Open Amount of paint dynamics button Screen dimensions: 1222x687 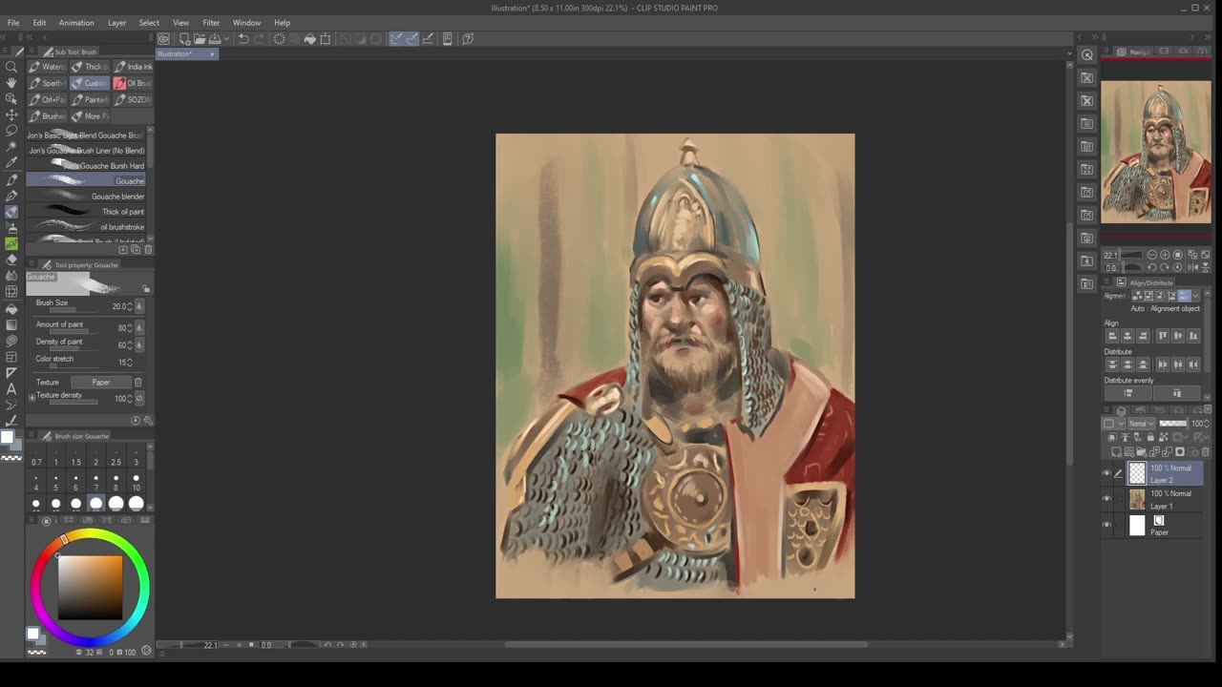(139, 328)
